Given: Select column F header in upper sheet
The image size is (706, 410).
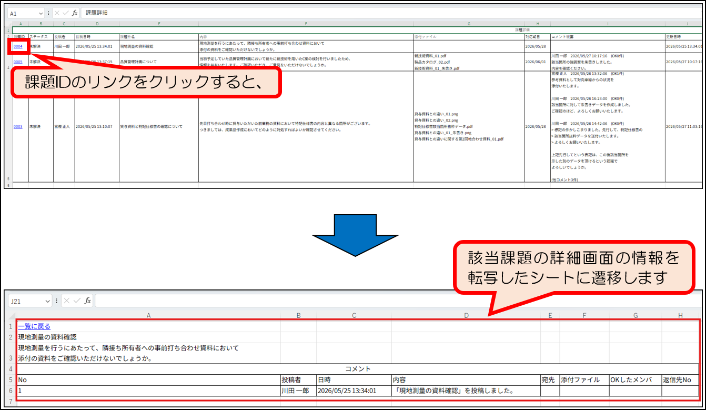Looking at the screenshot, I should 306,24.
